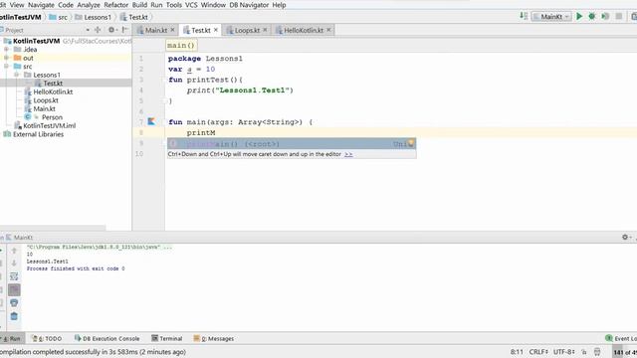Collapse the src folder node
637x358 pixels.
click(6, 67)
